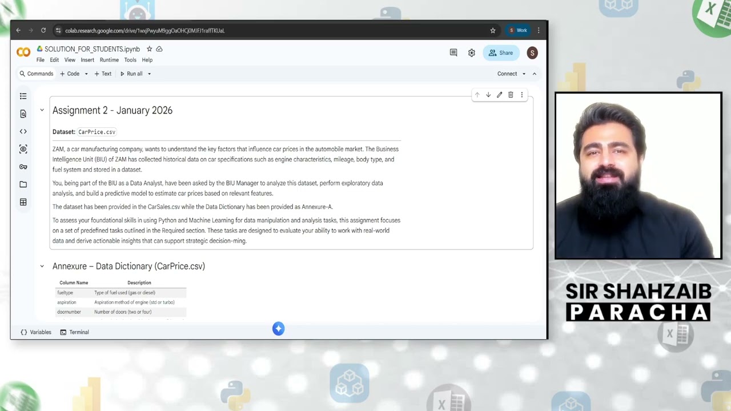Image resolution: width=731 pixels, height=411 pixels.
Task: Open the View menu
Action: click(70, 60)
